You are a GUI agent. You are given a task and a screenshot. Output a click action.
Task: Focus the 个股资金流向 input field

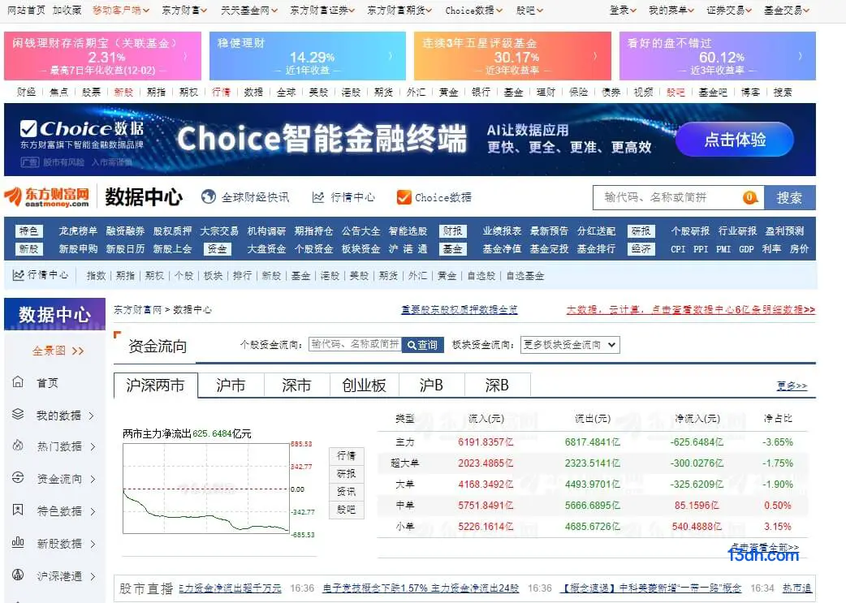tap(355, 344)
